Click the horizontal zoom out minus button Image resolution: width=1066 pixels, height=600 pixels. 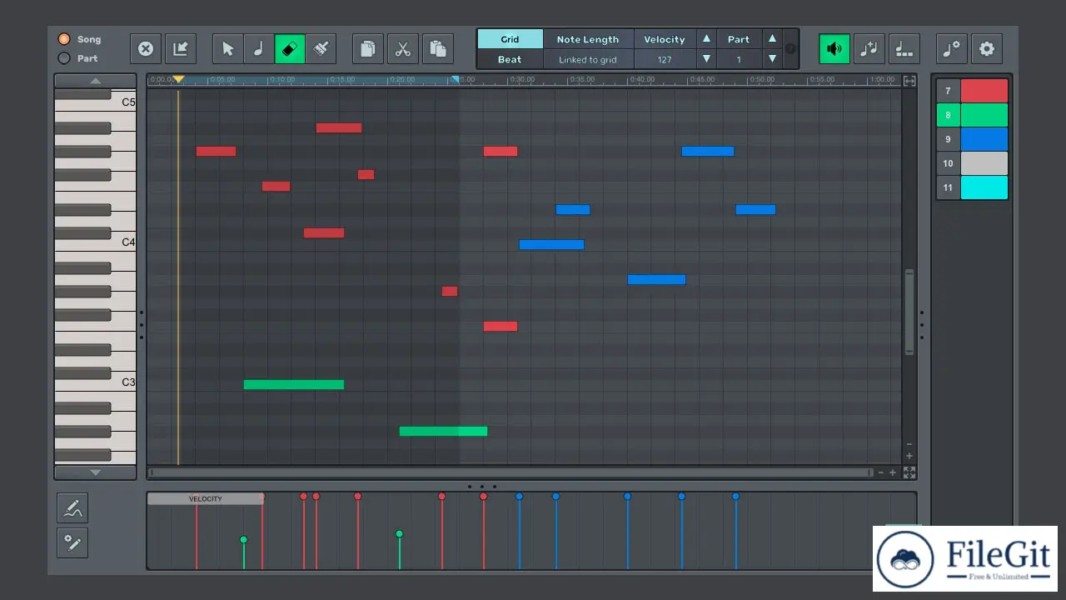coord(881,472)
